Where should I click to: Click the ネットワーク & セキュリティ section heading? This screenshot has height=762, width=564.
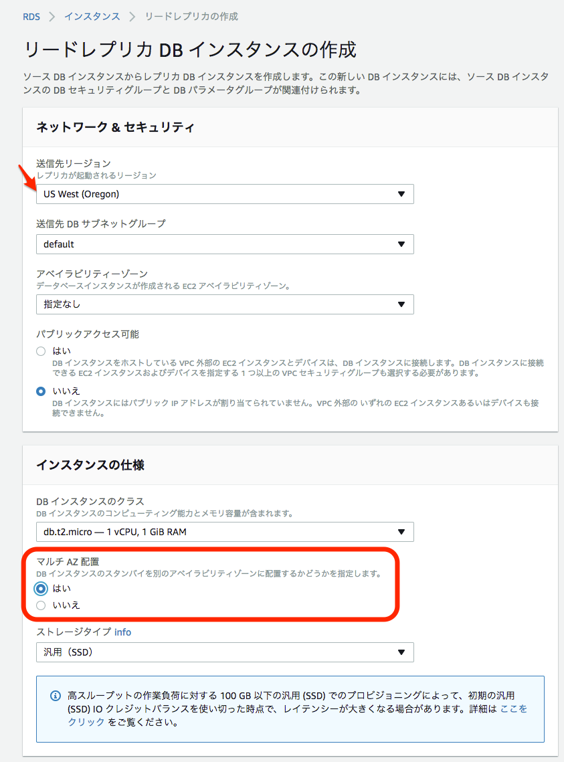tap(115, 127)
